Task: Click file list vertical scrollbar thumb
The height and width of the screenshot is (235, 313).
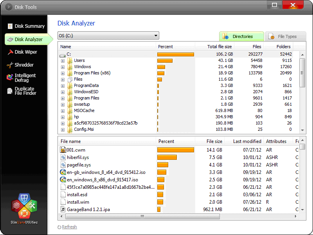Action: click(x=302, y=146)
